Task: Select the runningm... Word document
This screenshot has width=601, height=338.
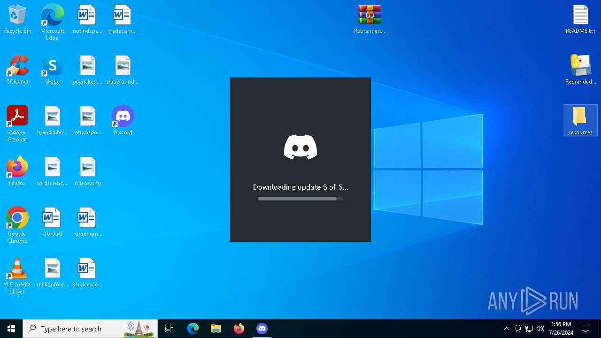Action: [x=87, y=222]
